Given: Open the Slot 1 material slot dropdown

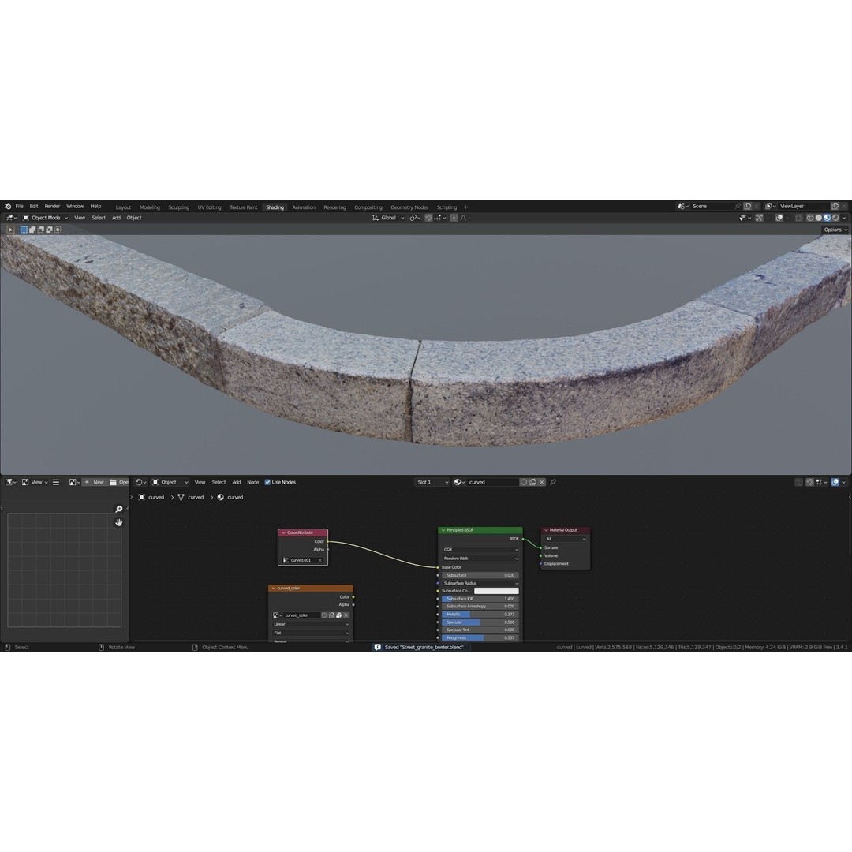Looking at the screenshot, I should point(432,483).
